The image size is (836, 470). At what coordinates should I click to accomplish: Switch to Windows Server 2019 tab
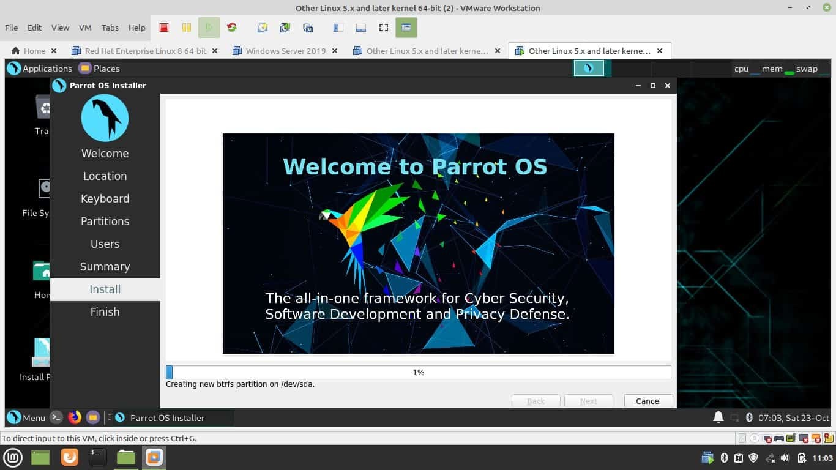click(x=286, y=51)
